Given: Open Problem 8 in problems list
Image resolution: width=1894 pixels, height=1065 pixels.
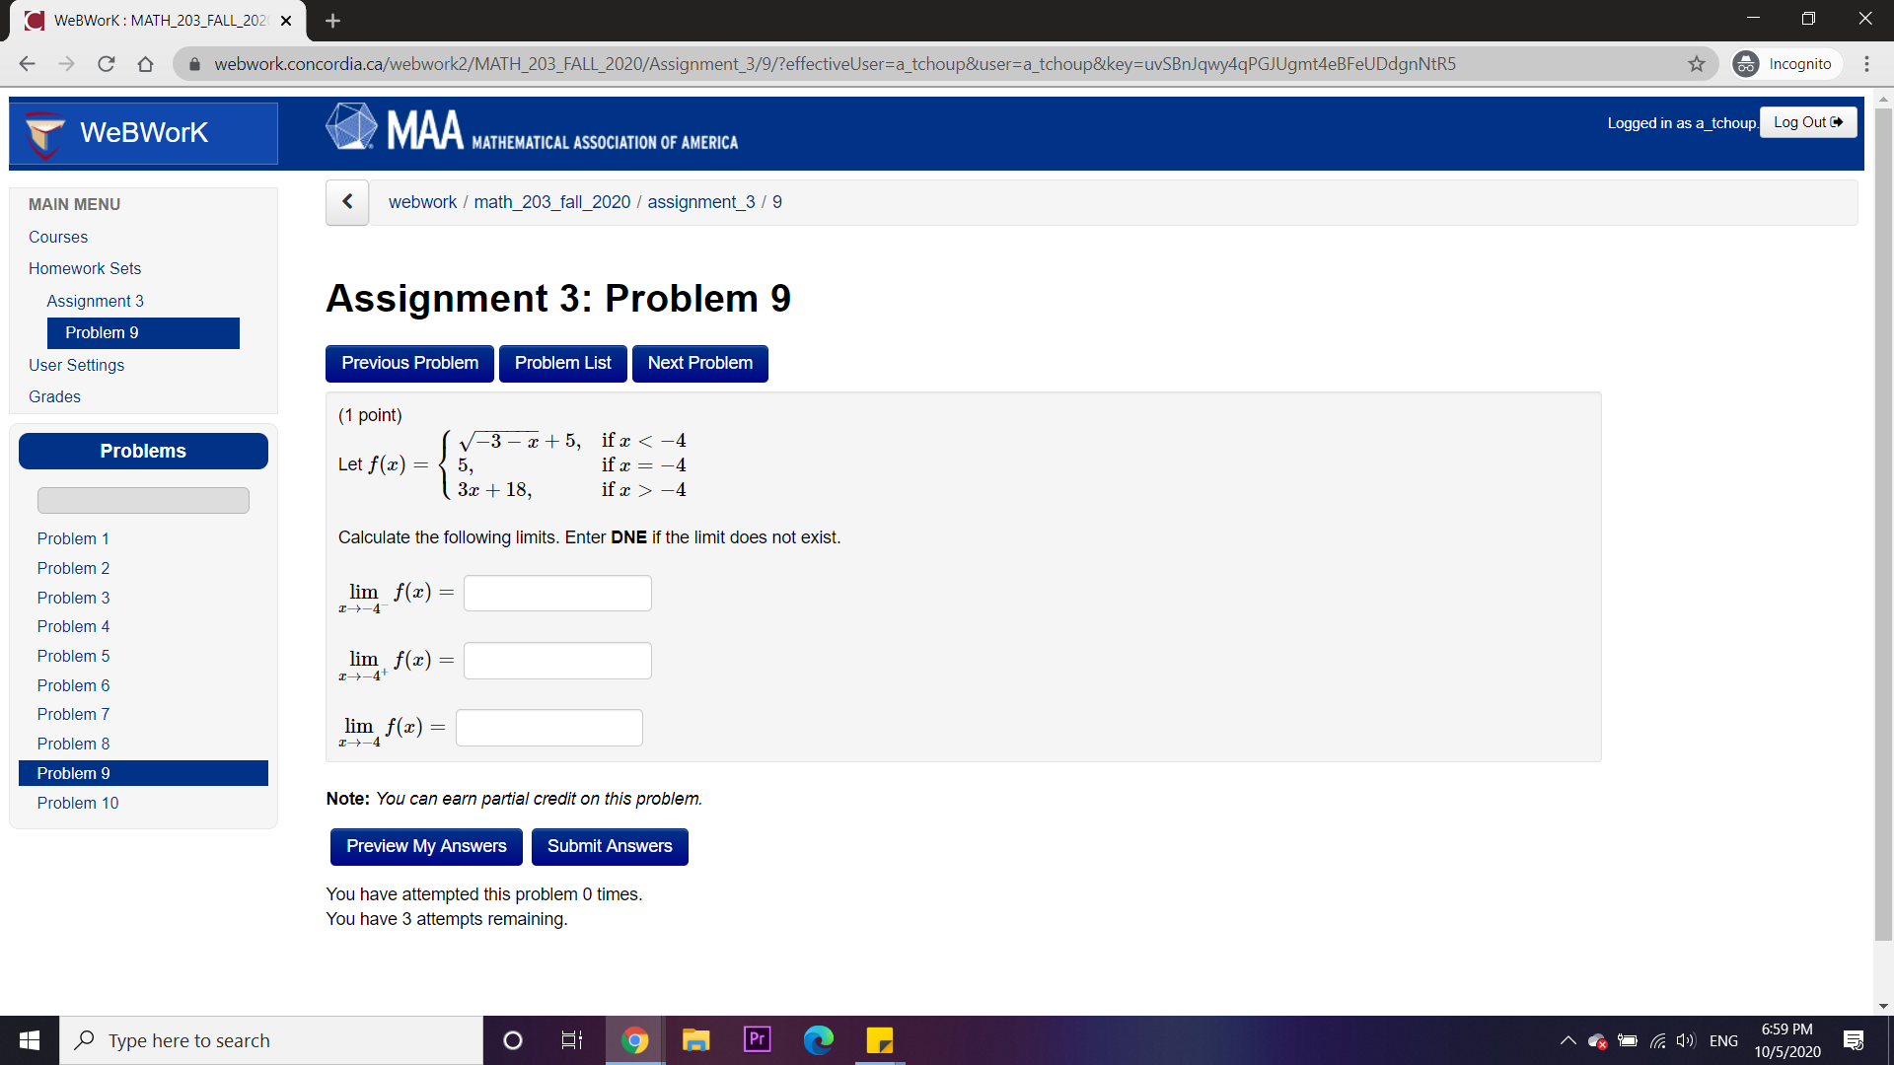Looking at the screenshot, I should coord(74,744).
